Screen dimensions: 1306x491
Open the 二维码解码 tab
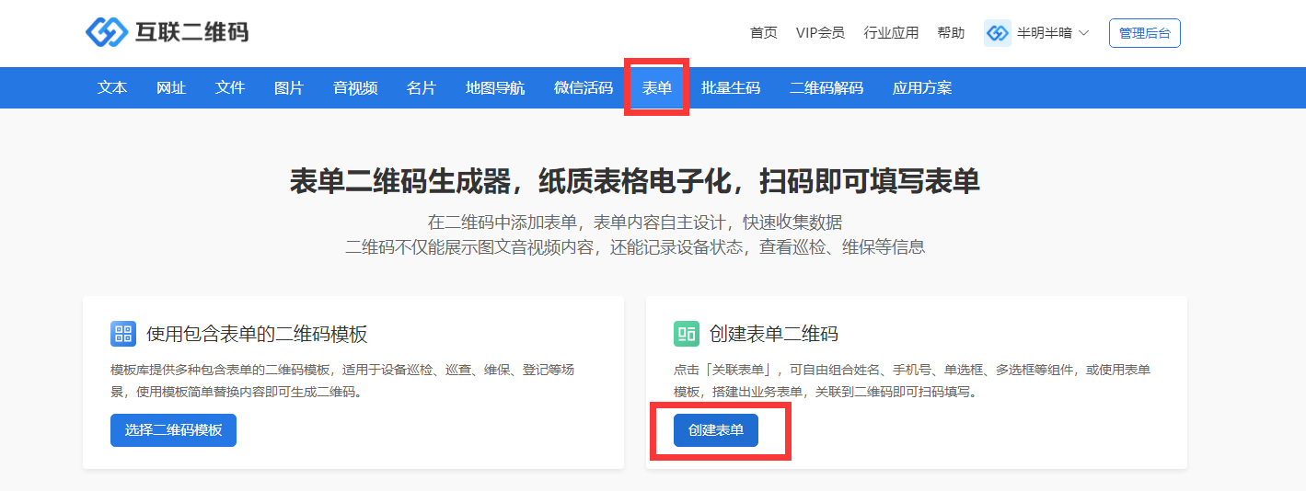click(x=826, y=88)
